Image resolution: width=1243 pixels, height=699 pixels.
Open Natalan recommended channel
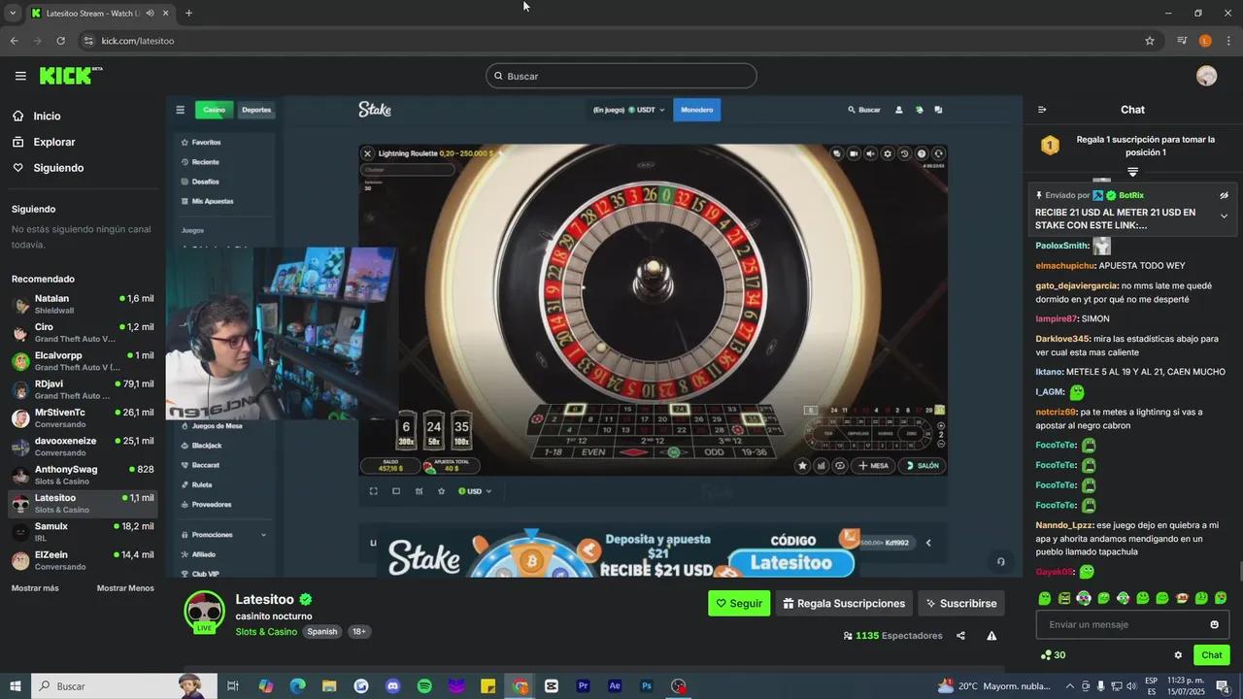point(83,304)
